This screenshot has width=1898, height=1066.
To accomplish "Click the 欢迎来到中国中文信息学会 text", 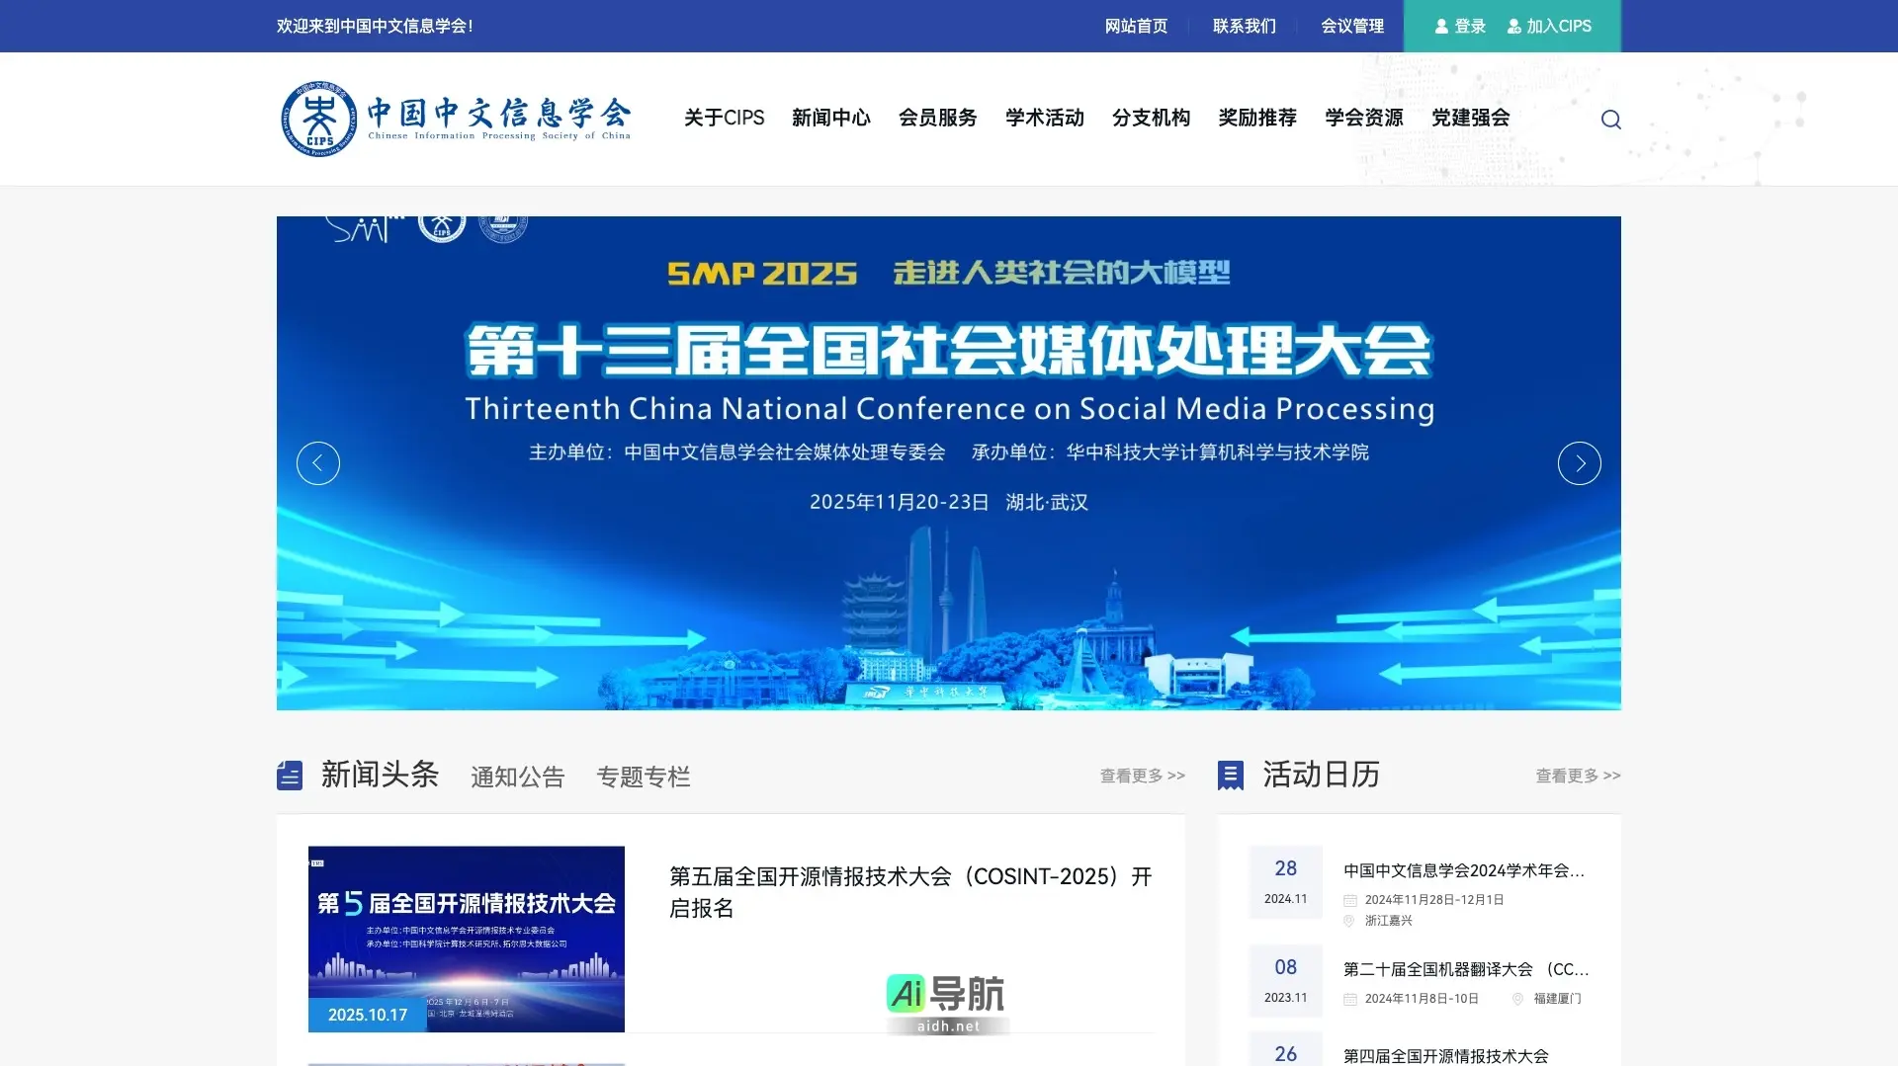I will click(375, 27).
